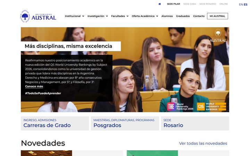Open the first news thumbnail under Novedades
Screen dimensions: 250x156
tap(47, 153)
